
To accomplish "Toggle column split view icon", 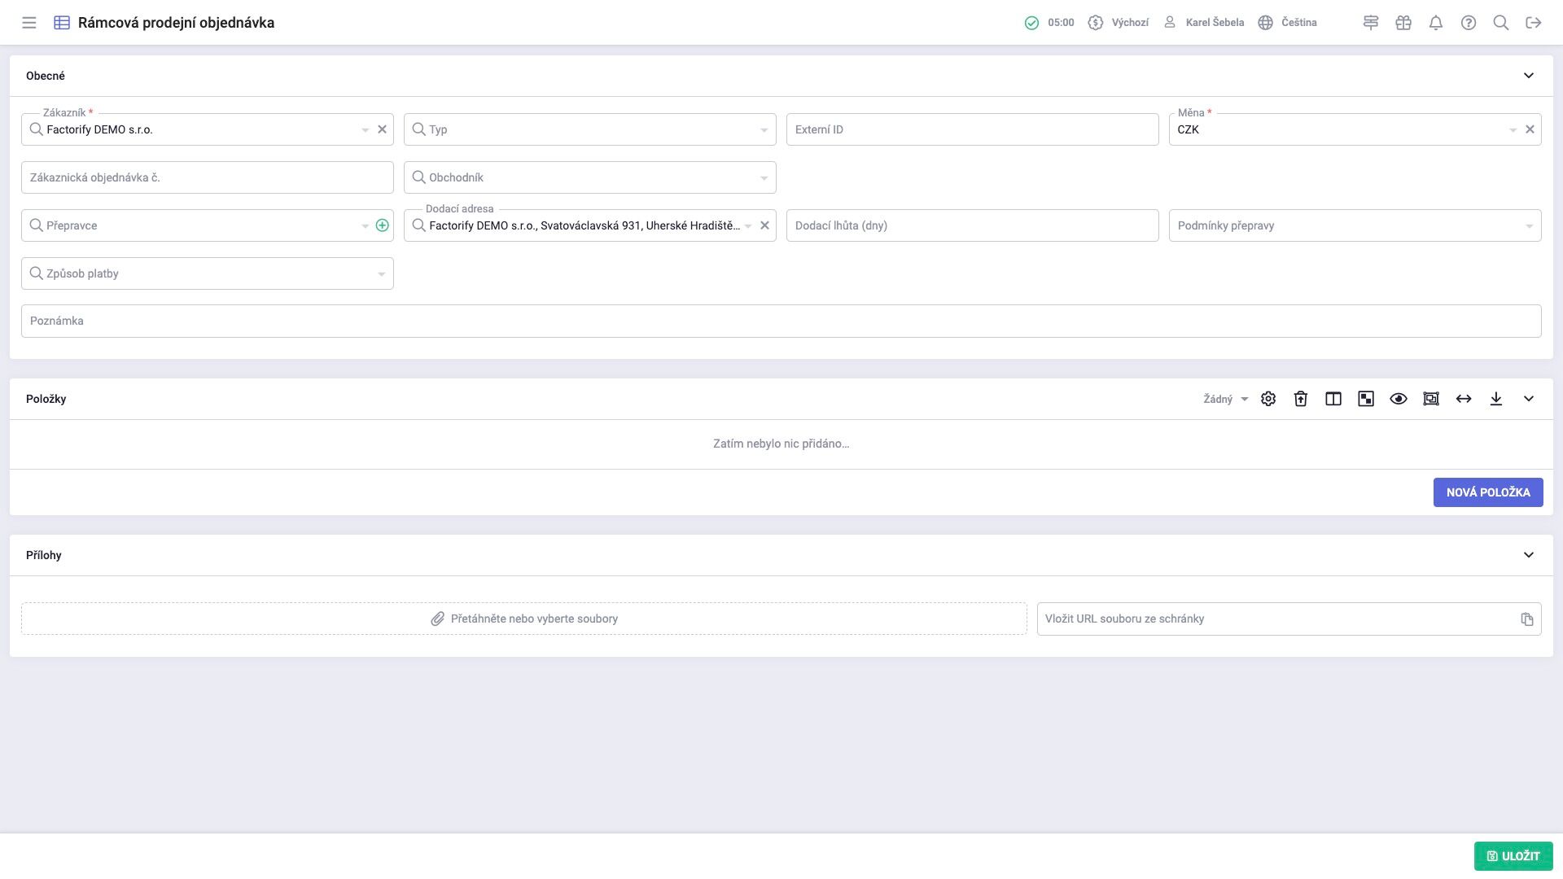I will [x=1333, y=399].
